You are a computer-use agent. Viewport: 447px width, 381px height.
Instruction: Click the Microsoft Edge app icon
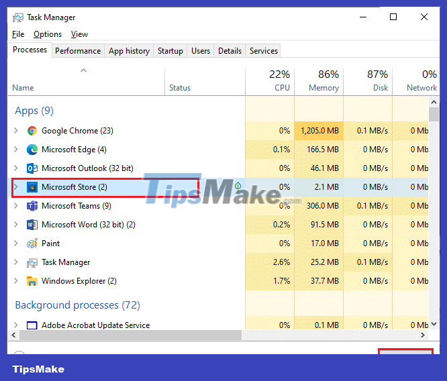32,150
